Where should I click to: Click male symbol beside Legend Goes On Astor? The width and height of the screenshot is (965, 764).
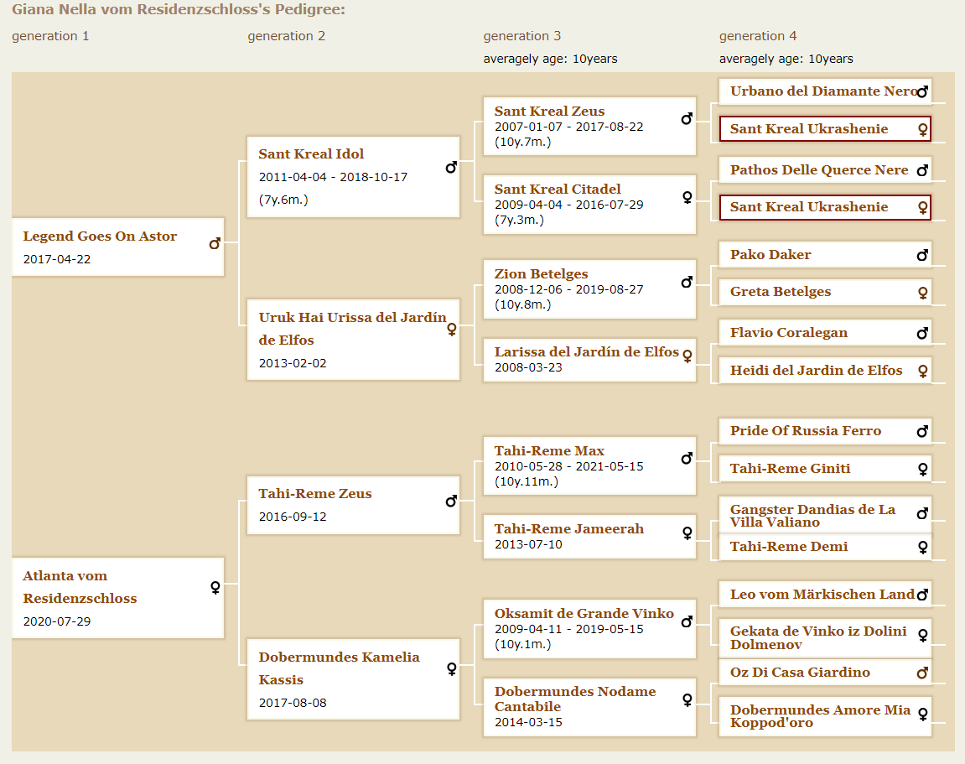(x=215, y=244)
